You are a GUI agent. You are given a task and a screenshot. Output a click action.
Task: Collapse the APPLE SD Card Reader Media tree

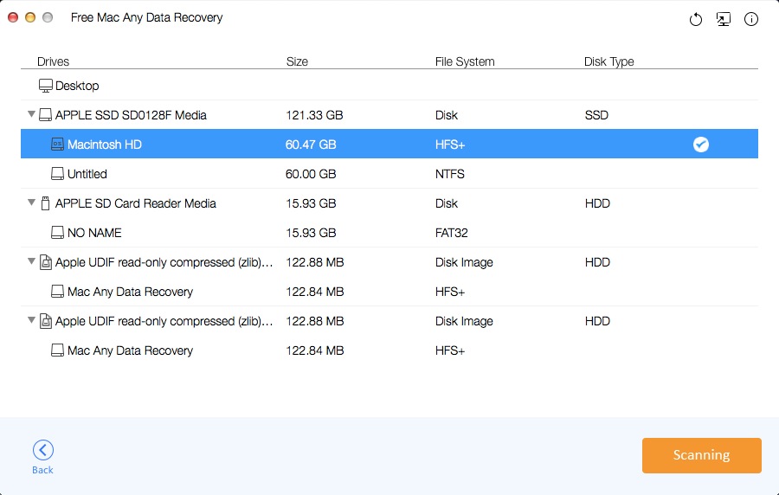tap(32, 203)
